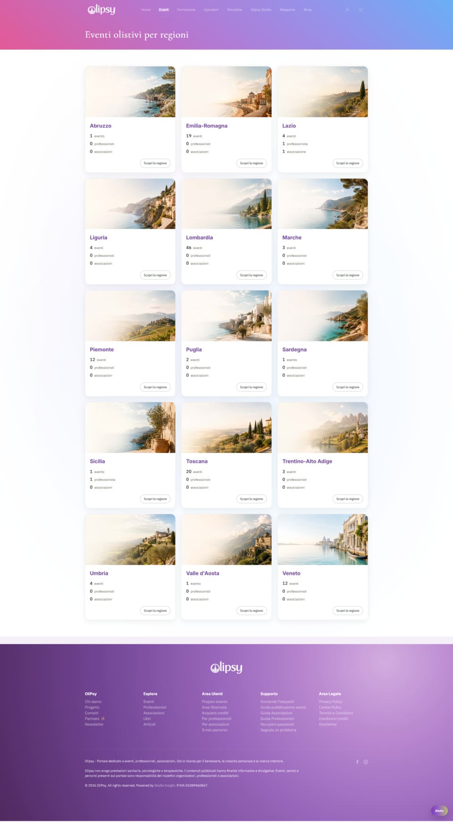
Task: Open Discipline menu item
Action: point(235,9)
